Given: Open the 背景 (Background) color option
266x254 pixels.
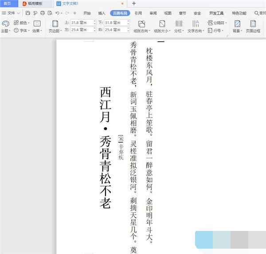Looking at the screenshot, I should click(x=238, y=24).
